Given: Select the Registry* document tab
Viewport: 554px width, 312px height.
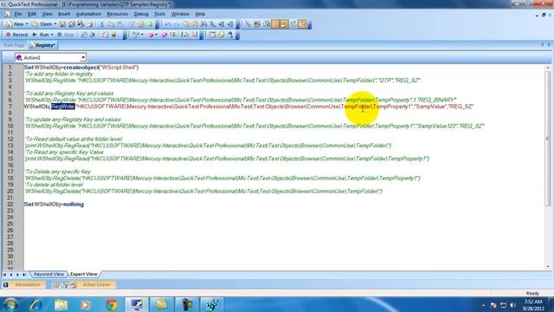Looking at the screenshot, I should [42, 45].
